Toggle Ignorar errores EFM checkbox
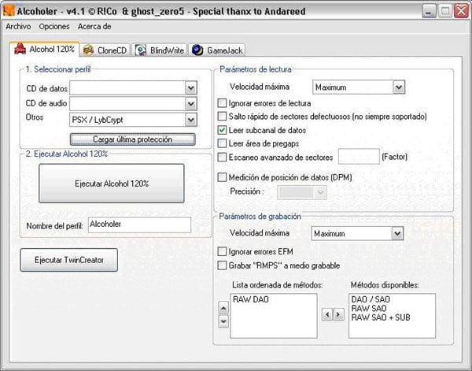Screen dimensions: 472x371 222,251
